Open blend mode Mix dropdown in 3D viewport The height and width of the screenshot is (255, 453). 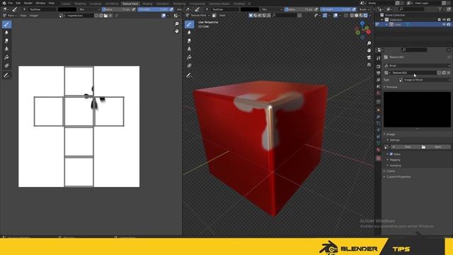272,9
